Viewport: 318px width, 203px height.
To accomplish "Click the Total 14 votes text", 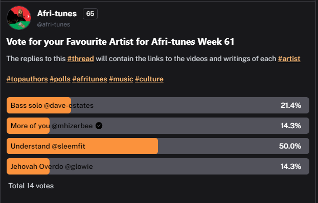I will [x=31, y=186].
